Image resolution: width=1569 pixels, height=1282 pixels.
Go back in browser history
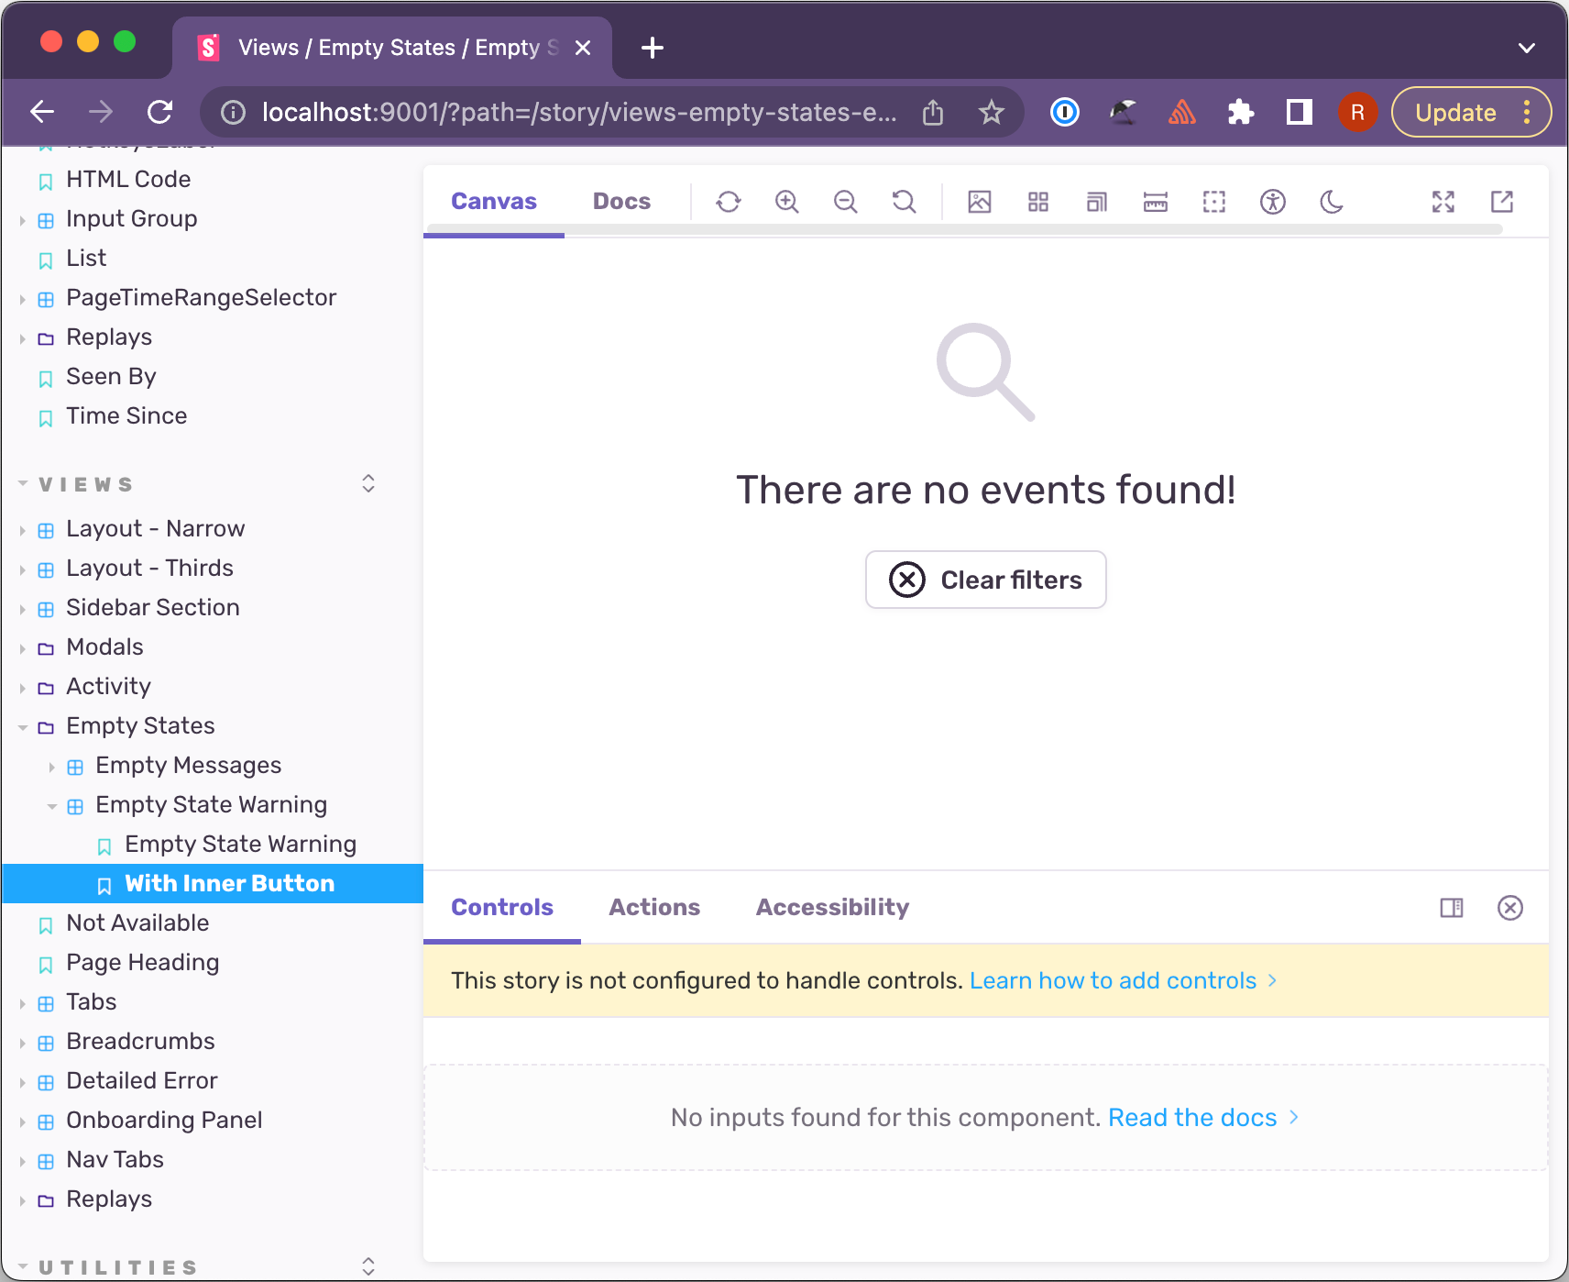coord(42,112)
